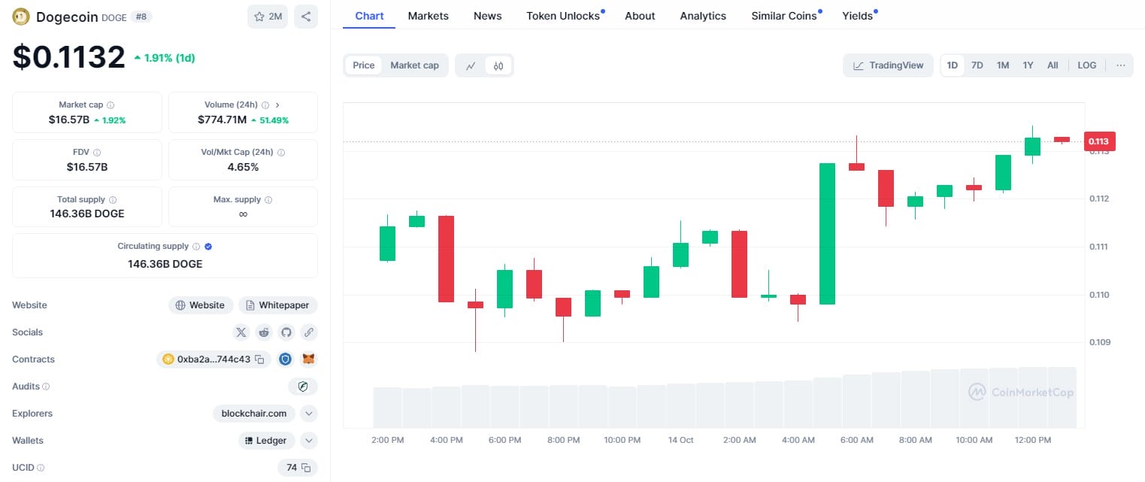Open the Whitepaper link

pos(277,305)
